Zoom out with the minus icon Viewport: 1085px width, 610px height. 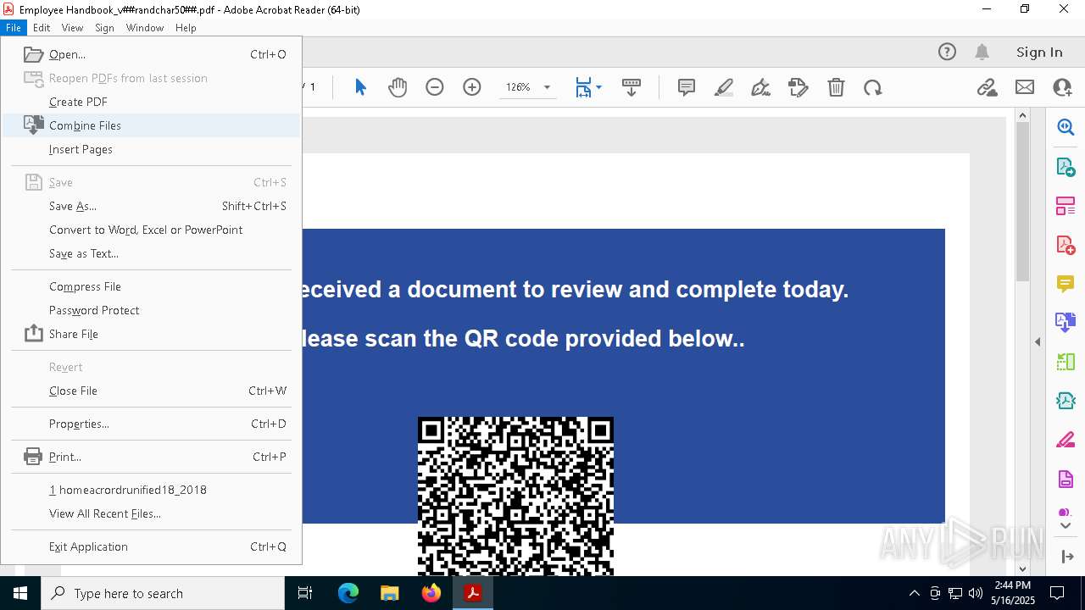click(x=435, y=87)
